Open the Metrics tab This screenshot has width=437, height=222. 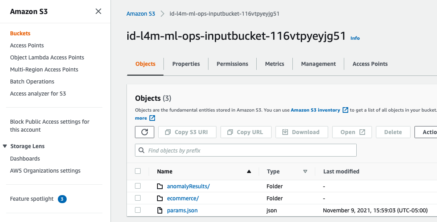pyautogui.click(x=274, y=64)
